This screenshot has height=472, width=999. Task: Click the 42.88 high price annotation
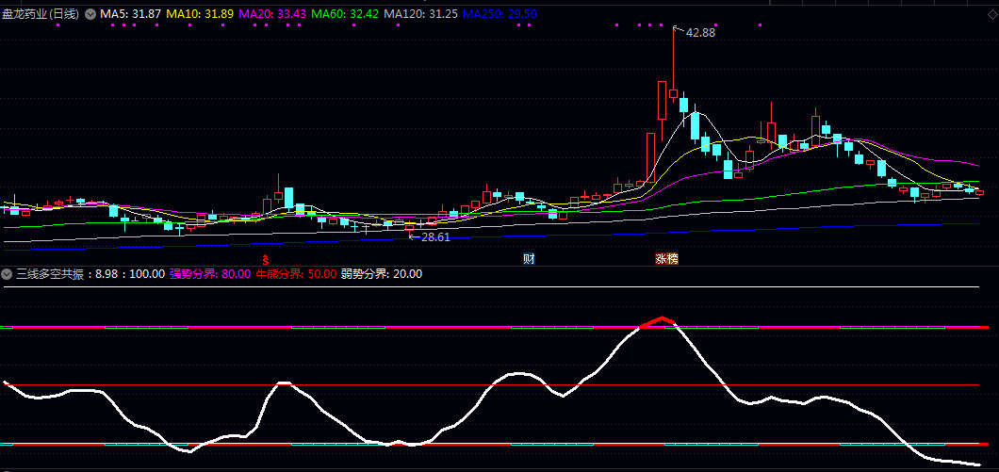coord(700,33)
